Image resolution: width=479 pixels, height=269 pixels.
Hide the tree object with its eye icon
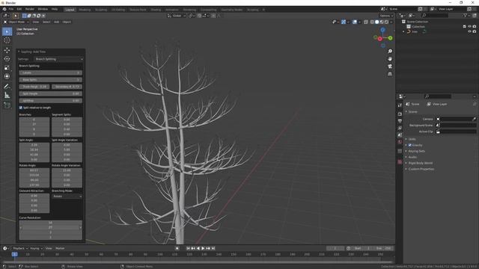pyautogui.click(x=469, y=31)
